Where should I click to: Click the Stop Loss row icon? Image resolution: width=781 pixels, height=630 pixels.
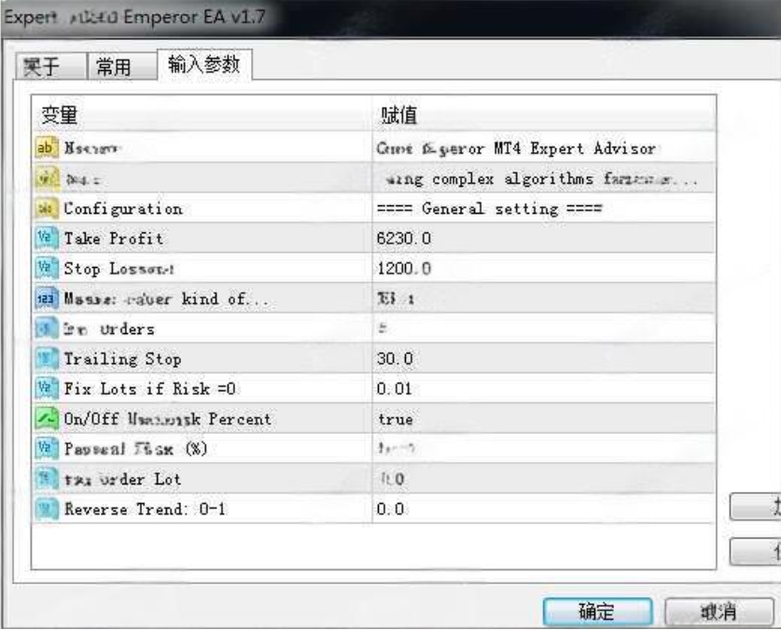click(x=46, y=269)
